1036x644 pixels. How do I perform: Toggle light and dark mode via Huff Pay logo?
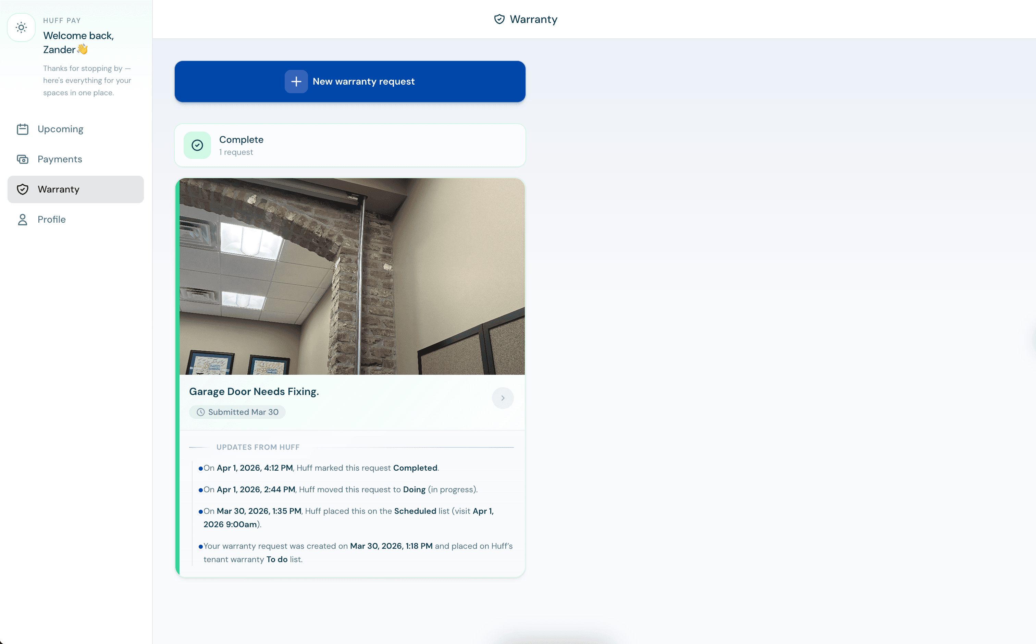21,27
